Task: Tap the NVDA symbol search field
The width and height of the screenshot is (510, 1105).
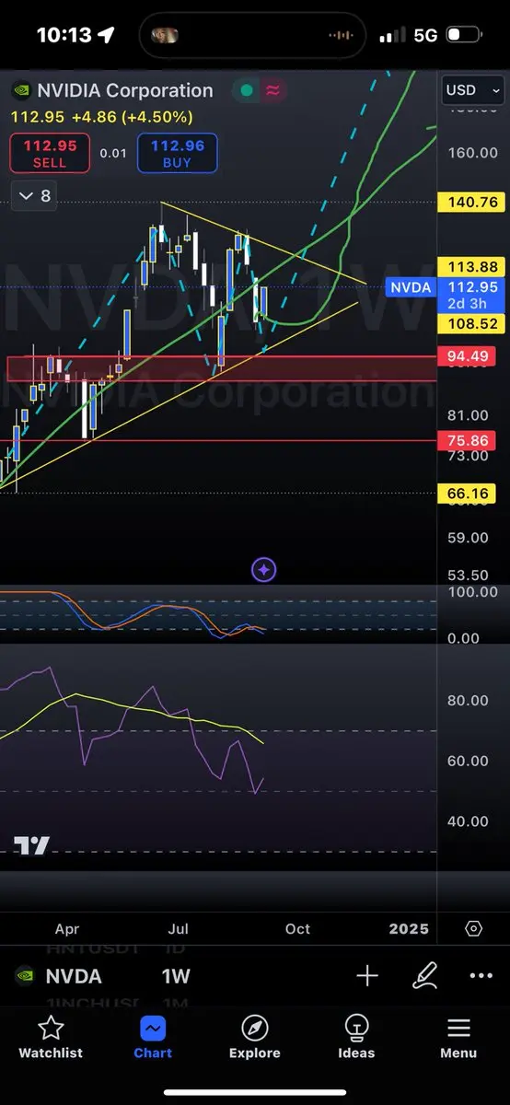Action: click(x=73, y=976)
